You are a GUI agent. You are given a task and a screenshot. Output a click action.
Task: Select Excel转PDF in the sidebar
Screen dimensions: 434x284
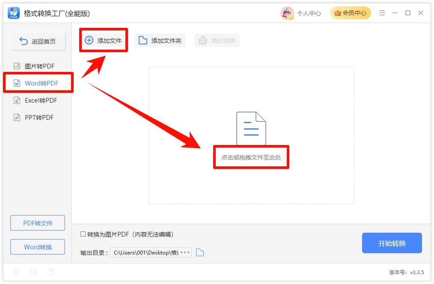point(37,101)
